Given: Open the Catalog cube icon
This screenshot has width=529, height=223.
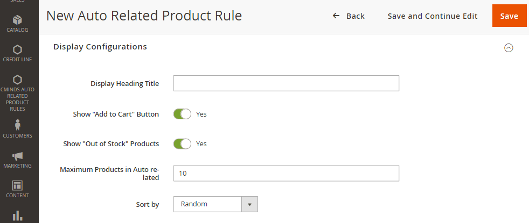Looking at the screenshot, I should [x=18, y=20].
